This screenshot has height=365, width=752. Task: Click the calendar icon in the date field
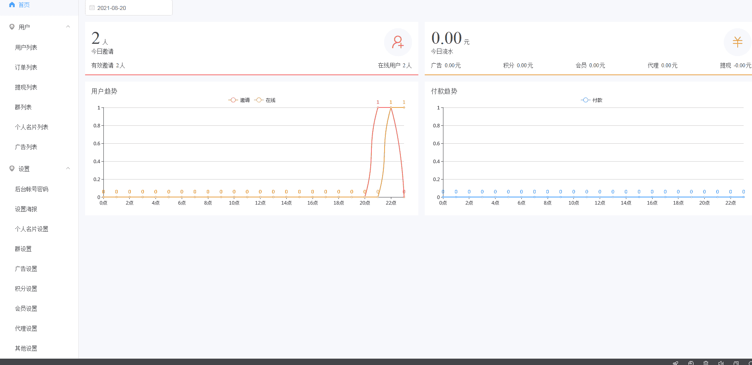tap(92, 8)
